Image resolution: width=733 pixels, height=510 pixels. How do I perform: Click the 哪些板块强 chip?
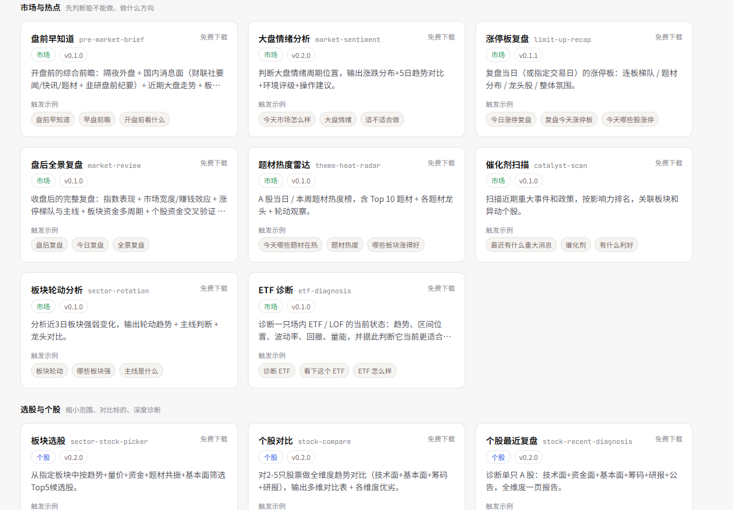[93, 371]
